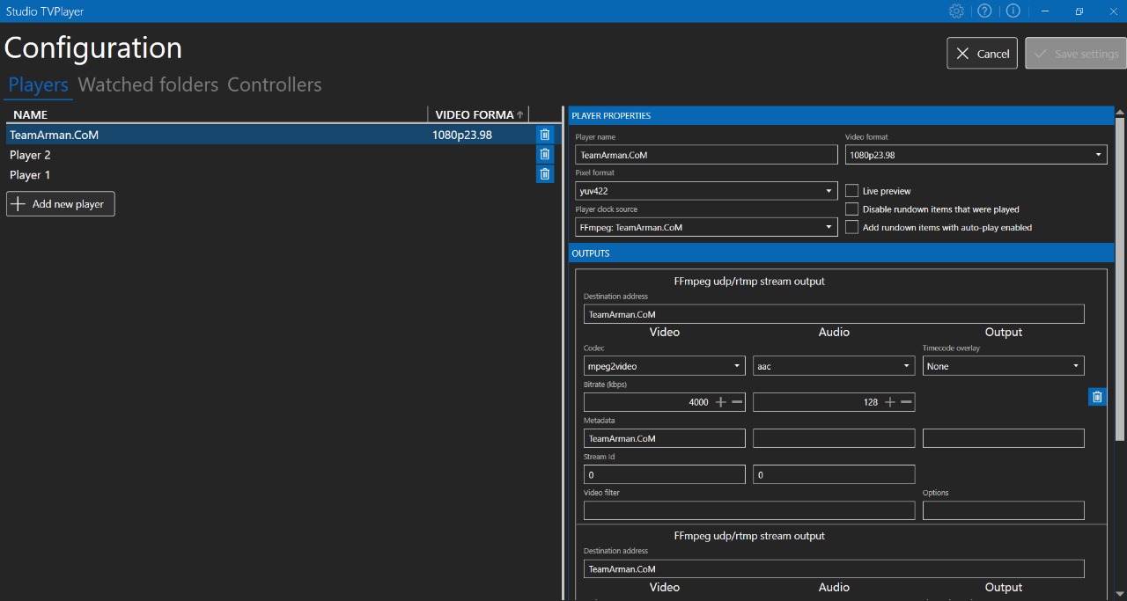Show the about info icon
This screenshot has width=1127, height=601.
1013,11
